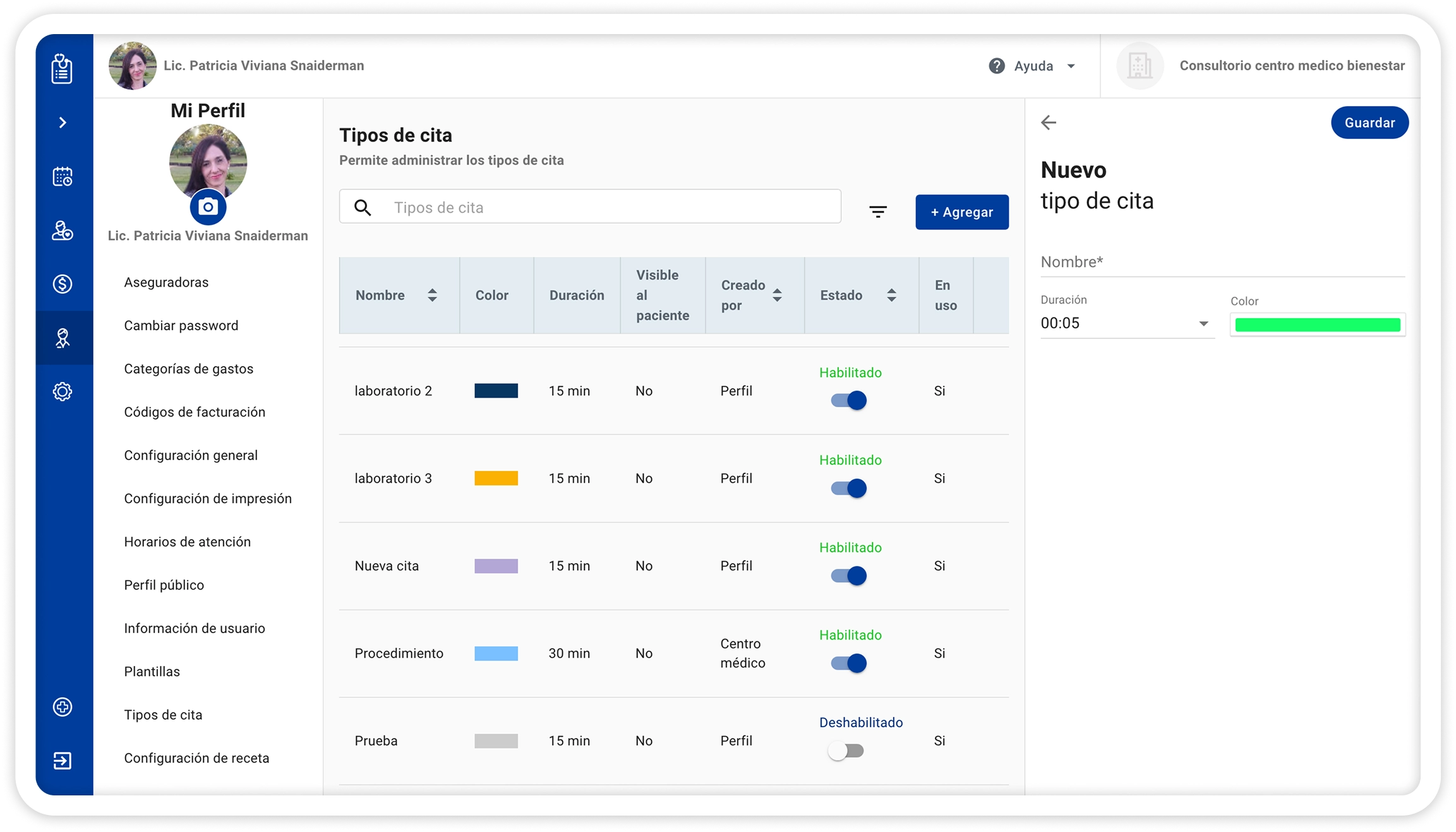
Task: Open the calendar agenda sidebar icon
Action: [x=62, y=177]
